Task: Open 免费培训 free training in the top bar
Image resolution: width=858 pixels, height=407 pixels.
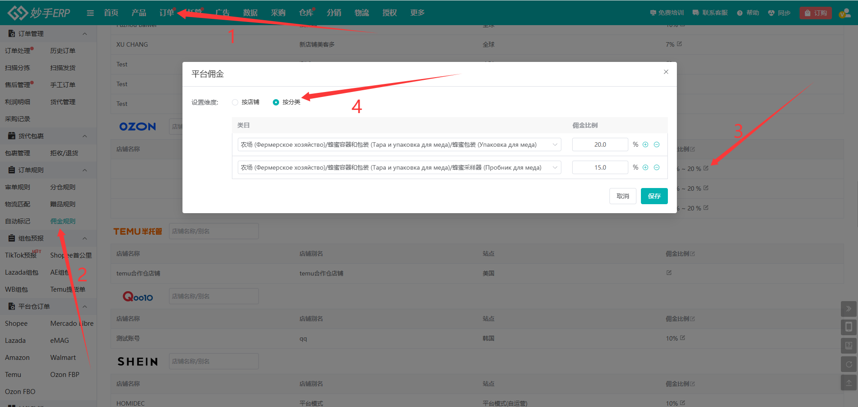Action: (x=667, y=13)
